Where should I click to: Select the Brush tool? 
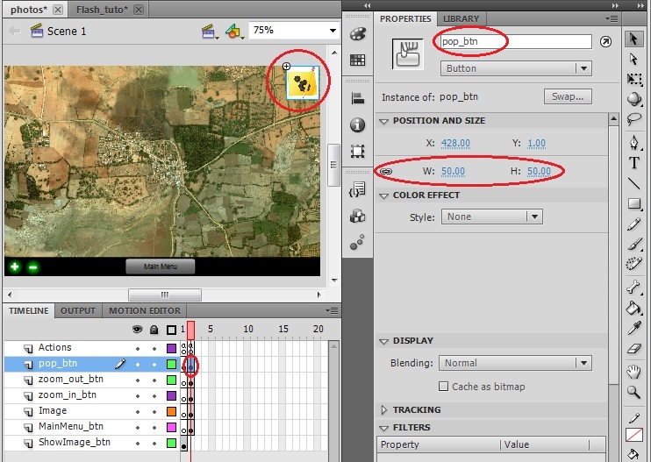[633, 245]
